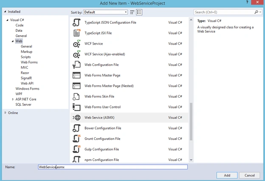Select the Data category
This screenshot has width=265, height=181.
(x=19, y=31)
